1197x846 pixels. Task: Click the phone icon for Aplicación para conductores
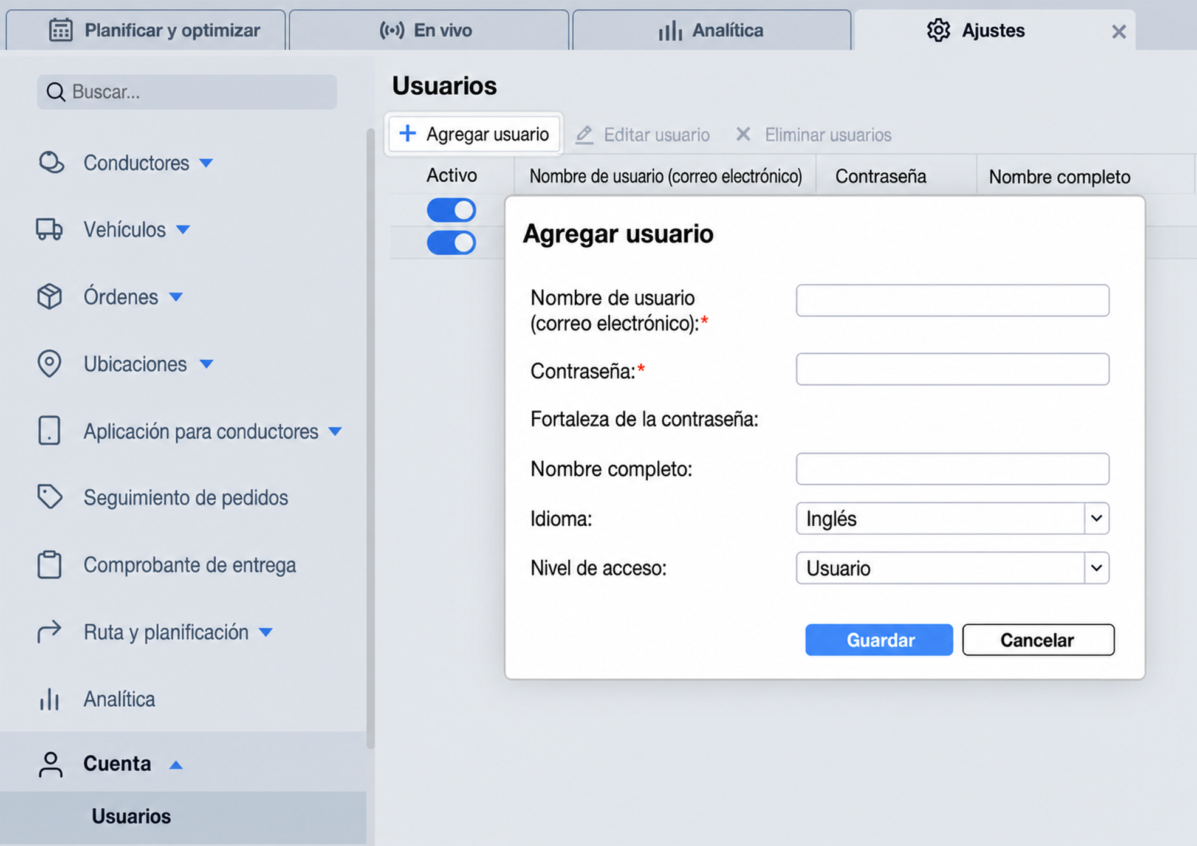tap(49, 430)
